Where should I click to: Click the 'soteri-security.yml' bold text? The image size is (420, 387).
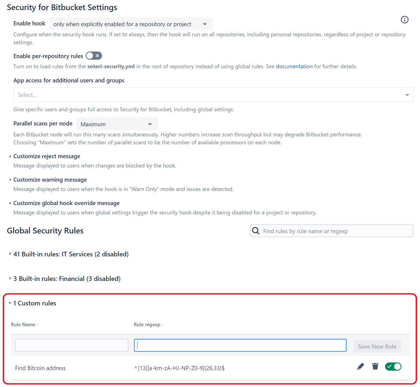111,66
